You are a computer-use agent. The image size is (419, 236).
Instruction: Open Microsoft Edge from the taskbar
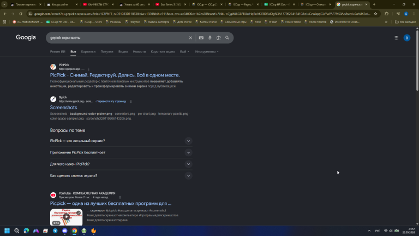pyautogui.click(x=26, y=231)
